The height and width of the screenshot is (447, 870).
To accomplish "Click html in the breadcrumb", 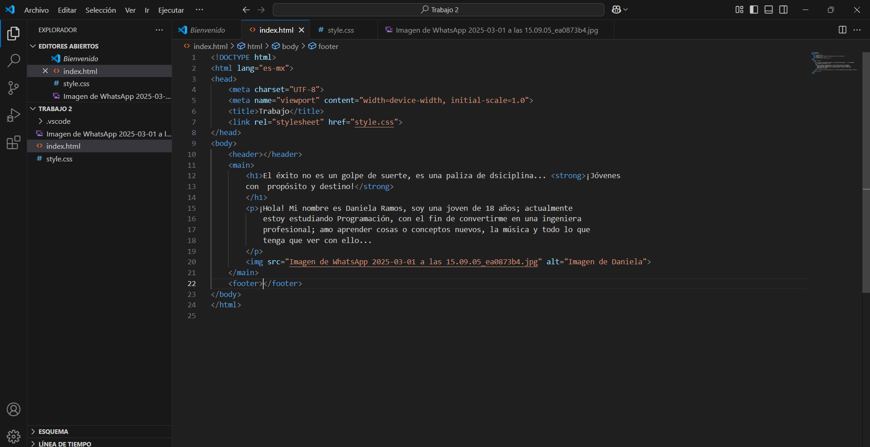I will coord(255,46).
